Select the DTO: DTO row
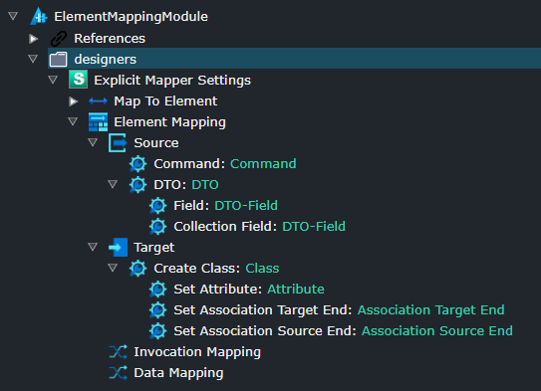The height and width of the screenshot is (391, 541). pyautogui.click(x=186, y=185)
